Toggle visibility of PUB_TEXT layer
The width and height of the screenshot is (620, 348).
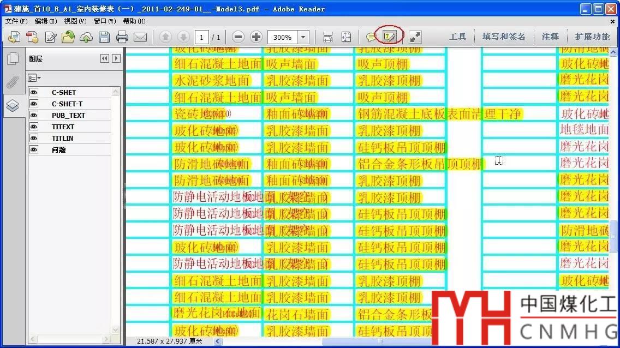(34, 116)
